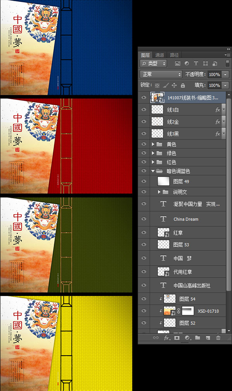
Task: Hide the China Dream text layer
Action: click(144, 219)
